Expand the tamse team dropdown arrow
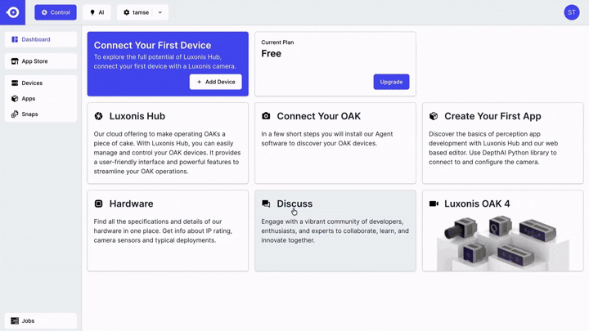 coord(160,12)
